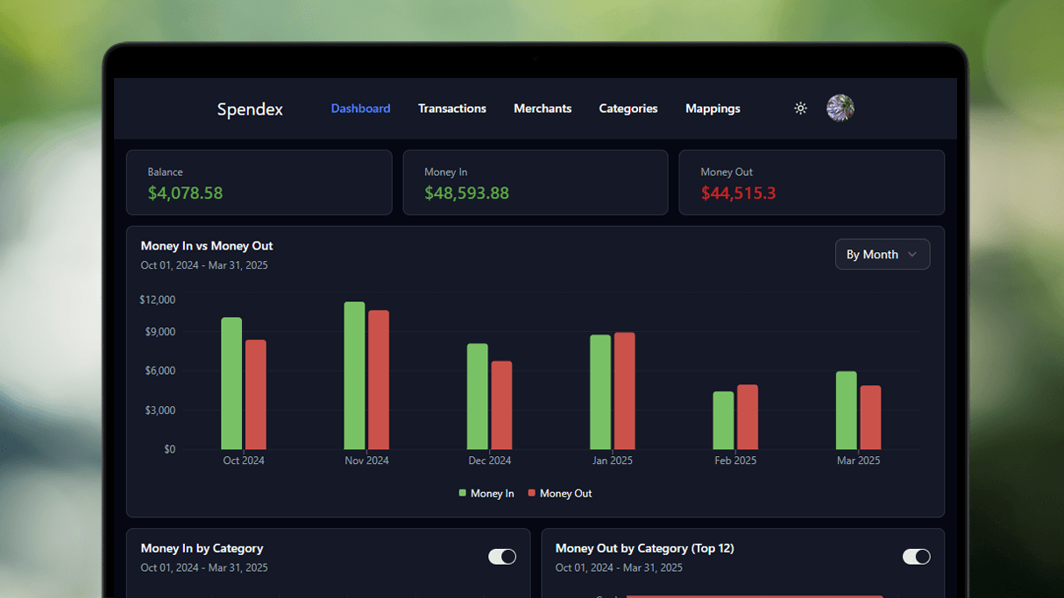The image size is (1064, 598).
Task: Click the Spendex logo
Action: (250, 109)
